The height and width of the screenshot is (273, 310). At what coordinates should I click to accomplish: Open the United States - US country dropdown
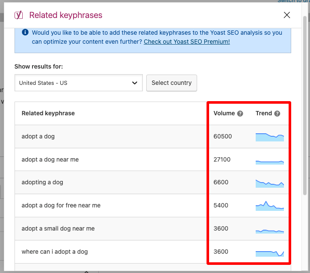point(79,83)
